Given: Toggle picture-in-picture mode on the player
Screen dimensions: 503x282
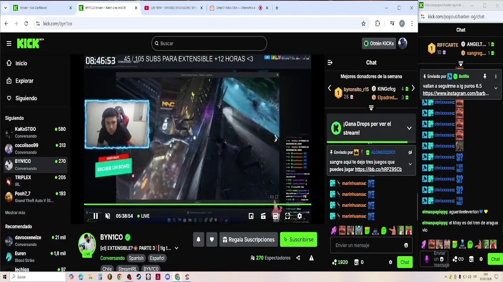Looking at the screenshot, I should pos(251,216).
